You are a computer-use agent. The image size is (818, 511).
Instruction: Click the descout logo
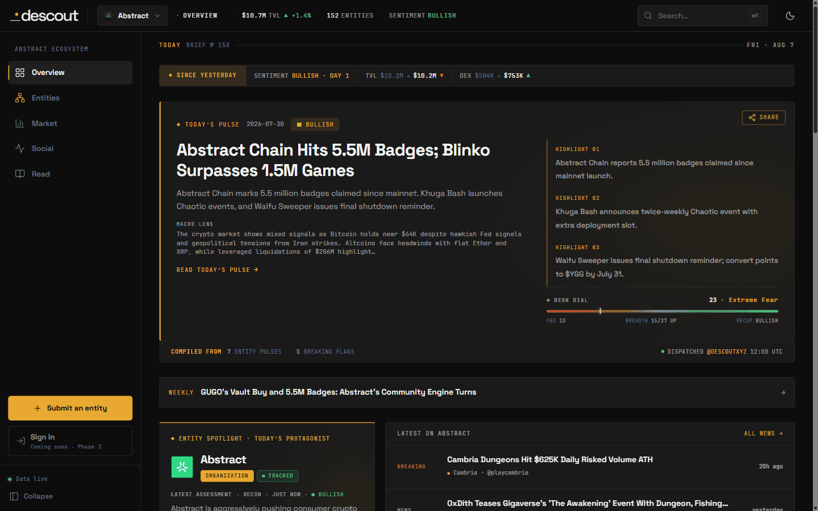44,16
